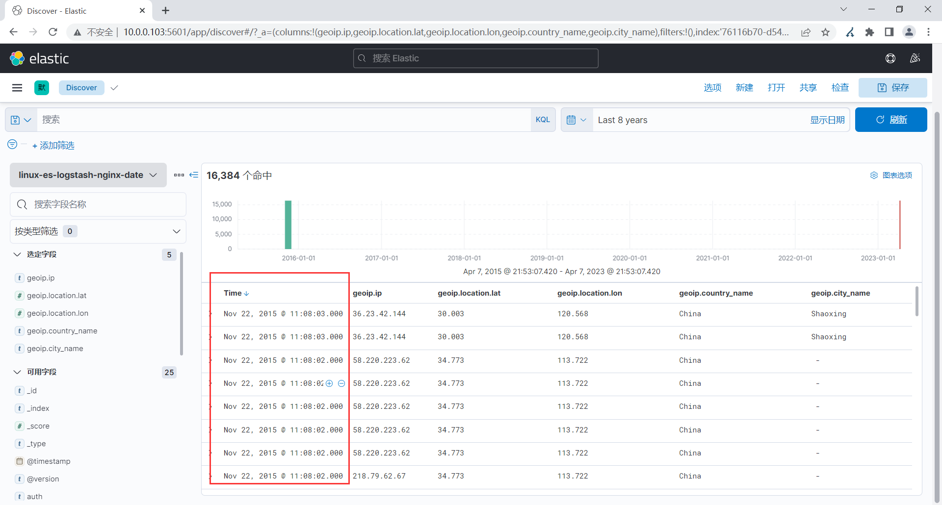Select the geoip.country_name field
The height and width of the screenshot is (505, 942).
pyautogui.click(x=62, y=331)
